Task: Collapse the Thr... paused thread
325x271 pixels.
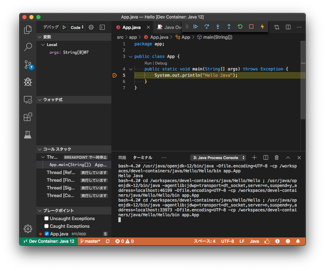Action: click(43, 157)
